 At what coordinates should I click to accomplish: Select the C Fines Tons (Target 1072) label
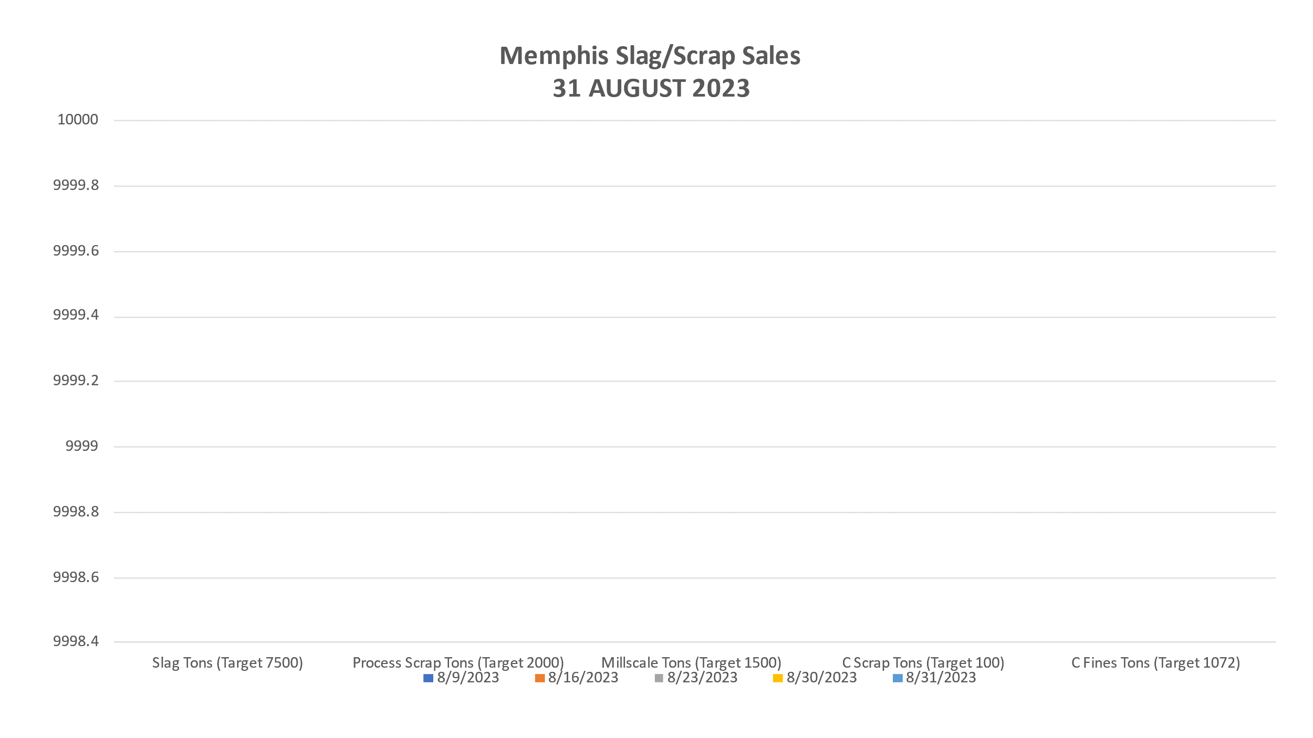[x=1155, y=662]
